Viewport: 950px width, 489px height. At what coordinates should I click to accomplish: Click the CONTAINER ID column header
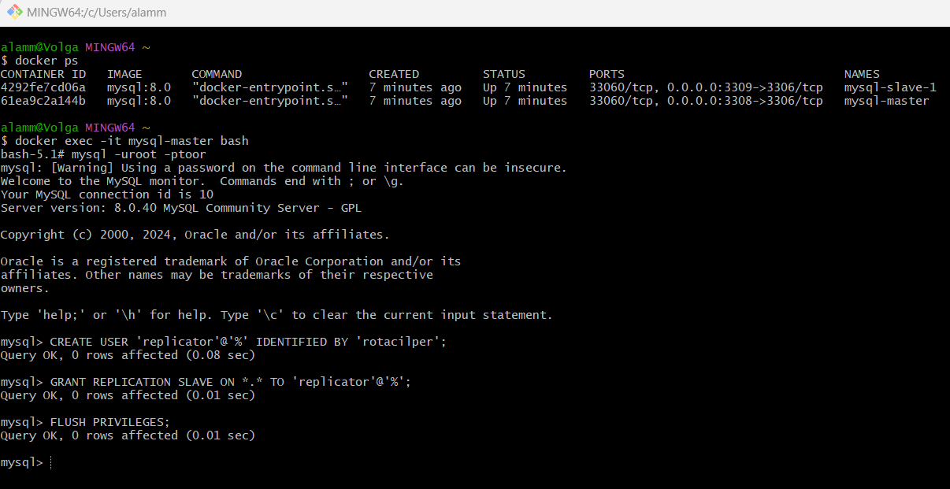tap(43, 74)
